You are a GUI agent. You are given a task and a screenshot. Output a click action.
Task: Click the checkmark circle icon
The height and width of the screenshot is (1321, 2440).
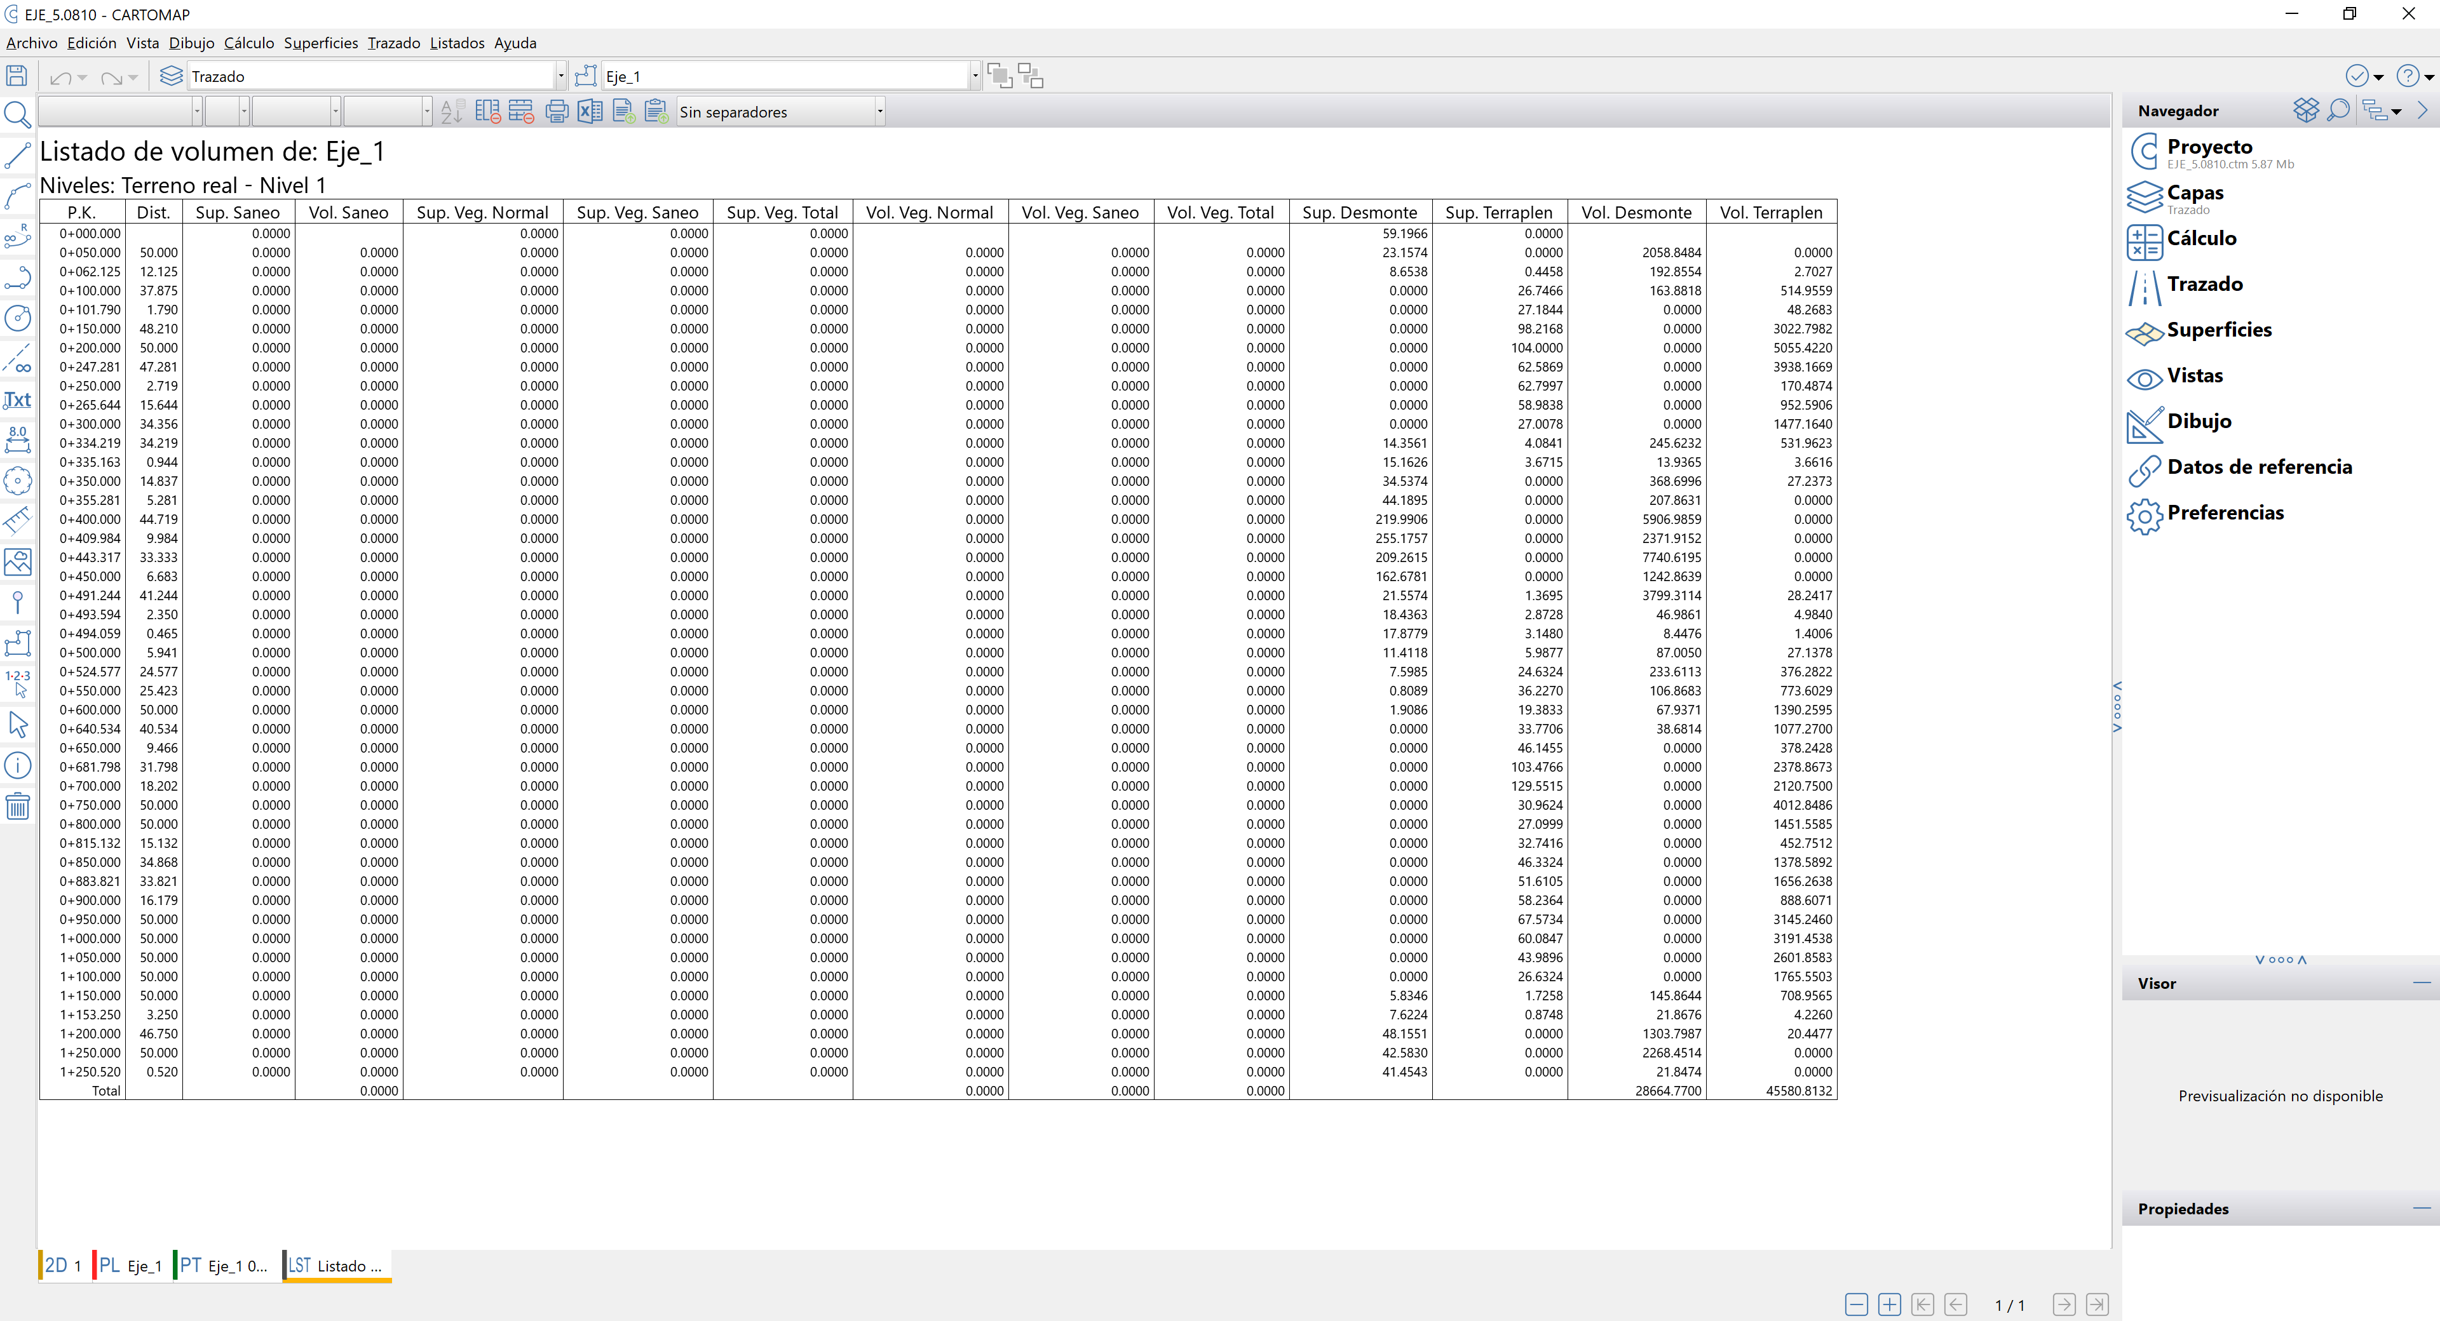2357,76
